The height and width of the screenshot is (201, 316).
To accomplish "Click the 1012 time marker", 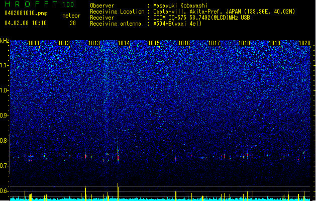I will coord(64,43).
